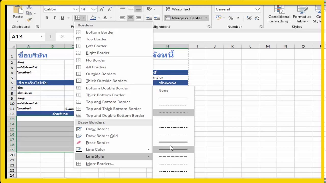
Task: Open Merge & Center dropdown arrow
Action: click(x=206, y=18)
